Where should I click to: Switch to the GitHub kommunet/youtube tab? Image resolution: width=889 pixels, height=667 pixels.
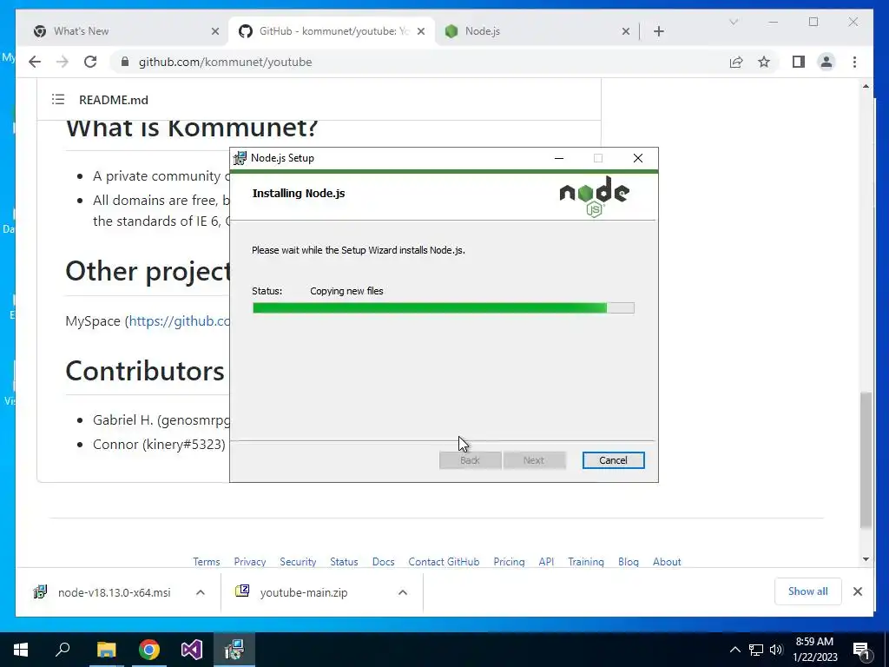coord(333,31)
